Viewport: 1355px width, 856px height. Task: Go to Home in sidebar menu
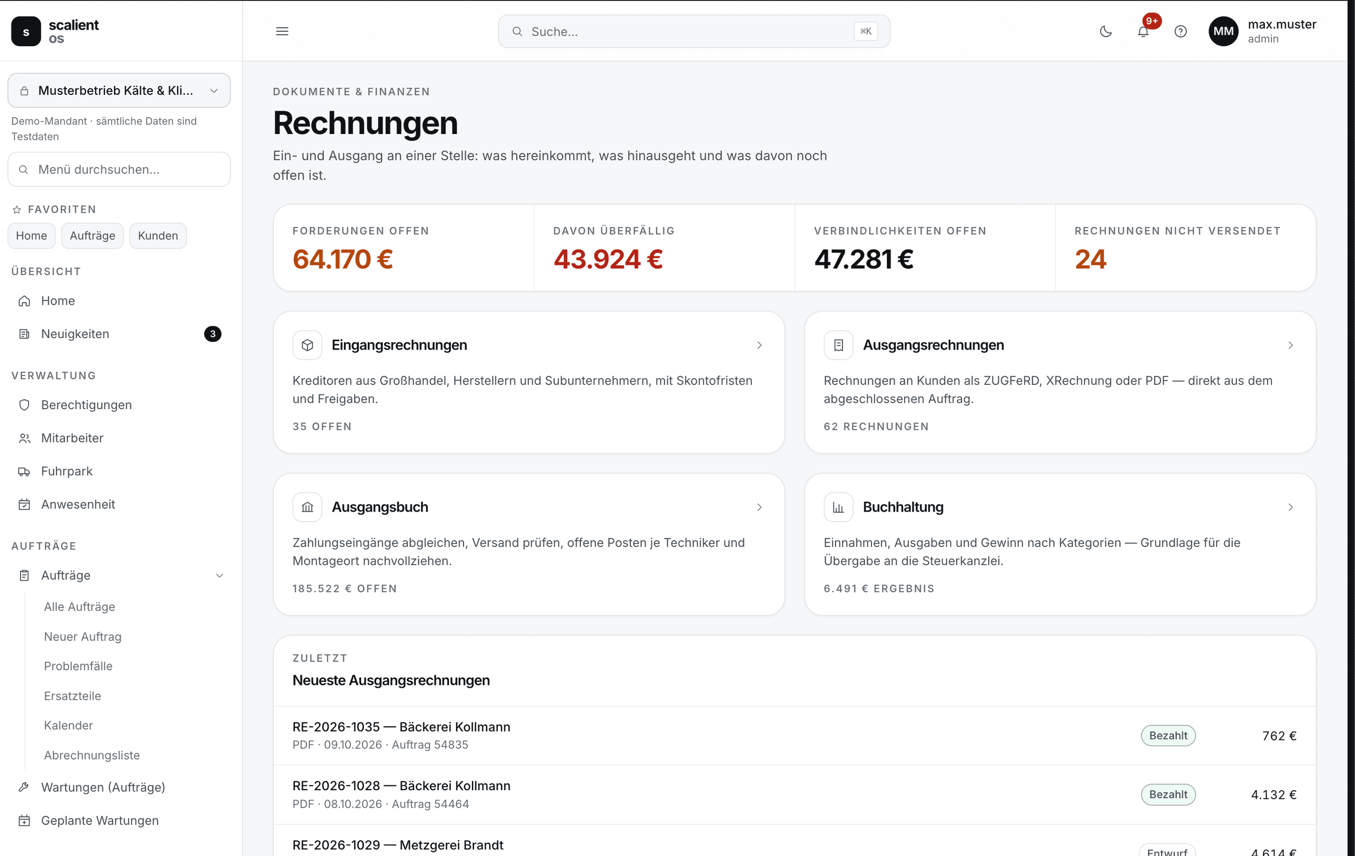point(119,301)
